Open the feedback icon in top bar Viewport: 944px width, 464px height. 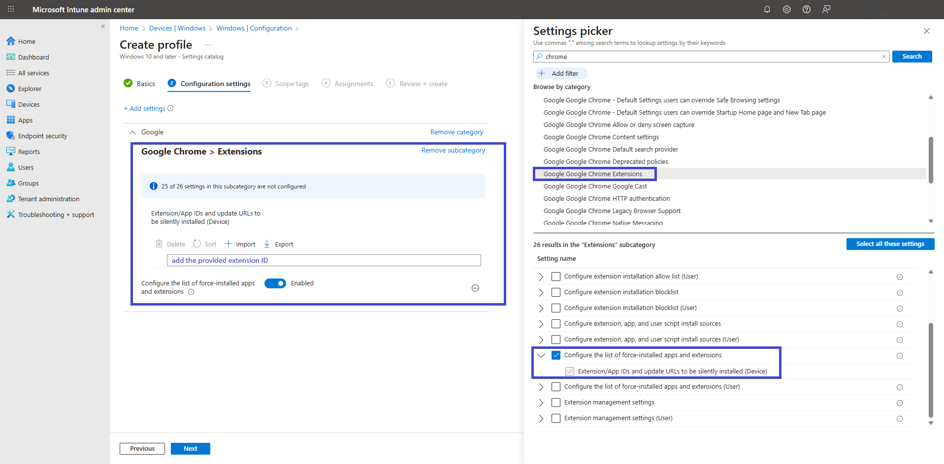[x=826, y=9]
